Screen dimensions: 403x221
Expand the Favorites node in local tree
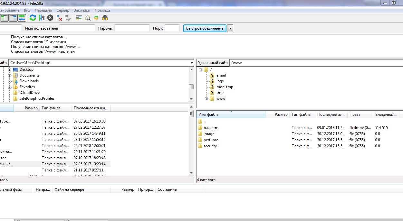click(x=10, y=87)
